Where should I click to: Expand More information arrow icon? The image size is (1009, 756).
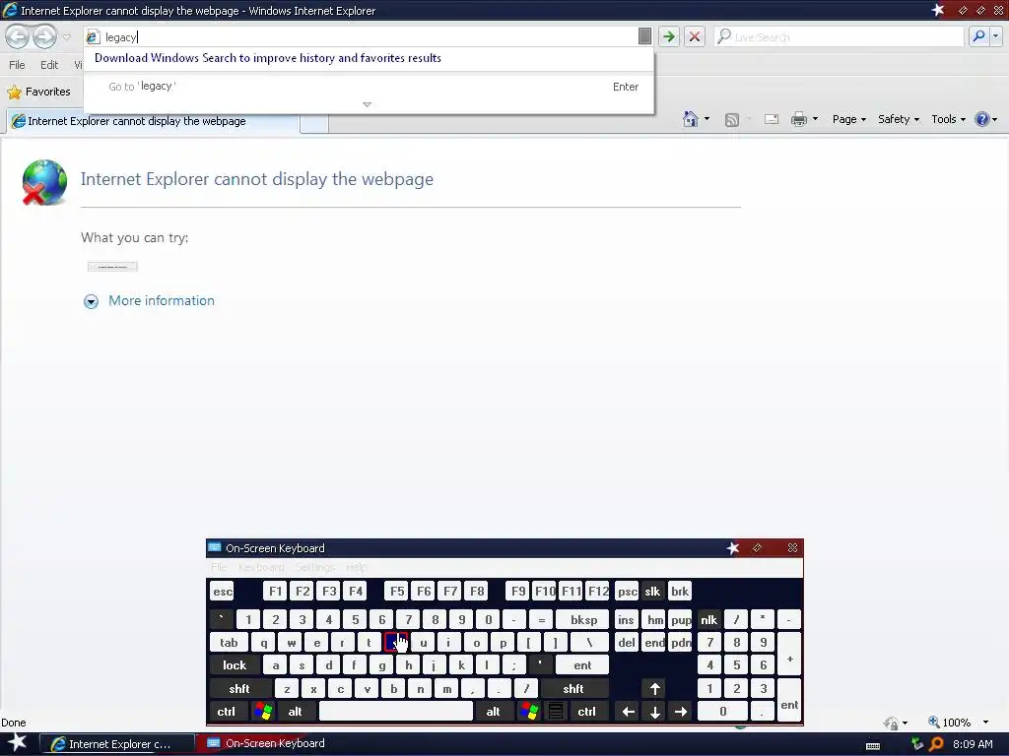coord(91,301)
